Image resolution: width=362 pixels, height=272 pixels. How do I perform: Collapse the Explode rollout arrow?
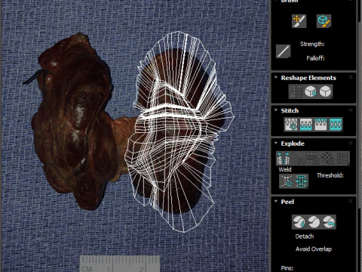[276, 144]
